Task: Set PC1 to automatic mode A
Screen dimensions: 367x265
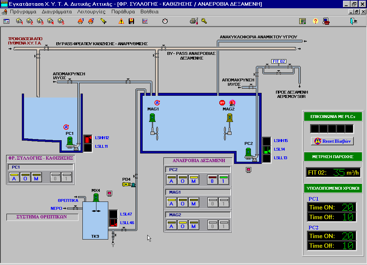Action: 14,178
